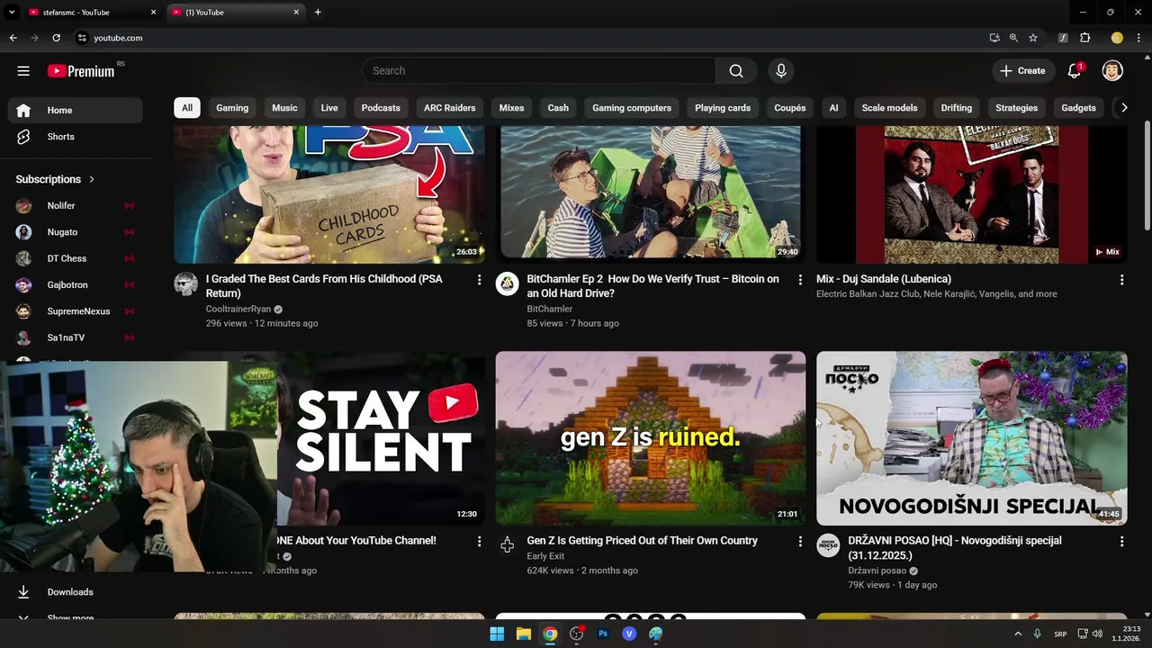This screenshot has width=1152, height=648.
Task: Play the Novogodišnji specijal thumbnail
Action: 972,438
